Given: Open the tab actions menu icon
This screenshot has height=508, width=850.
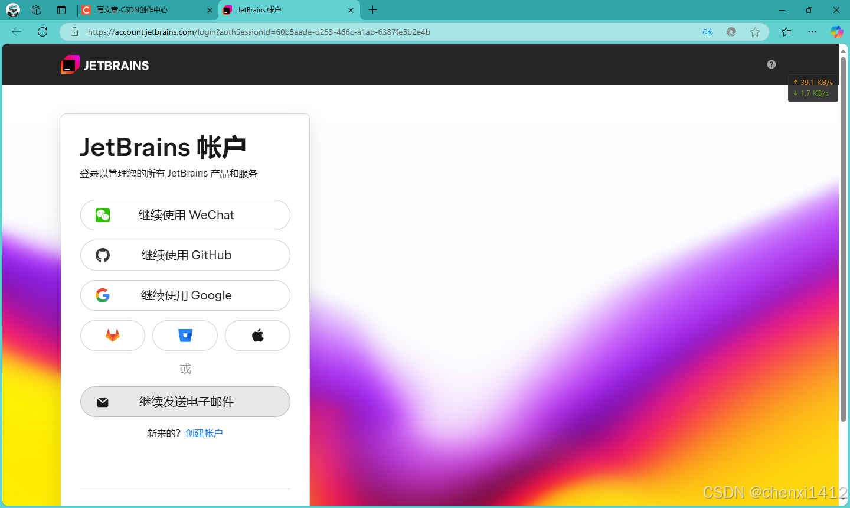Looking at the screenshot, I should point(61,10).
